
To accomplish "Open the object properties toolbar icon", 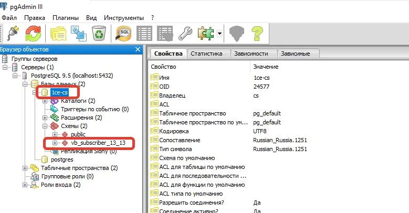I will (x=58, y=34).
